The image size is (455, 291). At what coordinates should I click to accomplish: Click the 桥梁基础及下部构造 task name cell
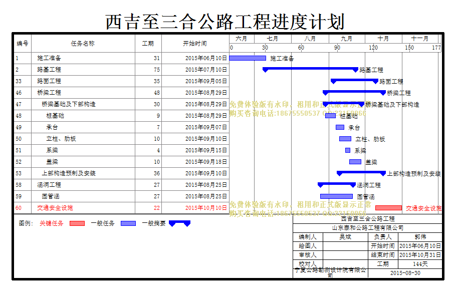83,104
